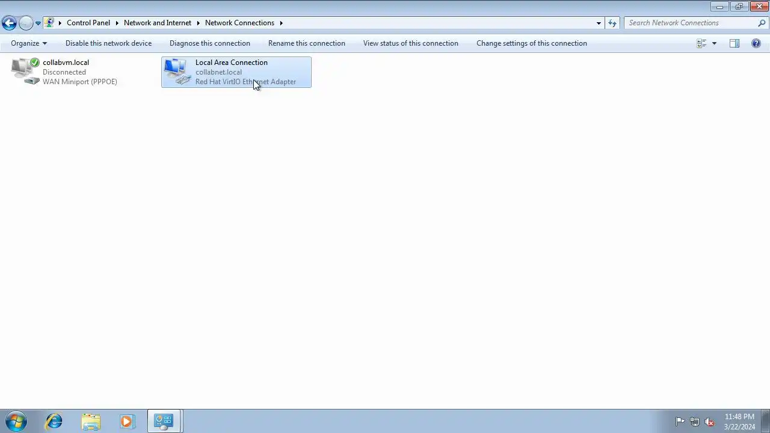Viewport: 770px width, 433px height.
Task: Open Help with the question mark icon
Action: (756, 43)
